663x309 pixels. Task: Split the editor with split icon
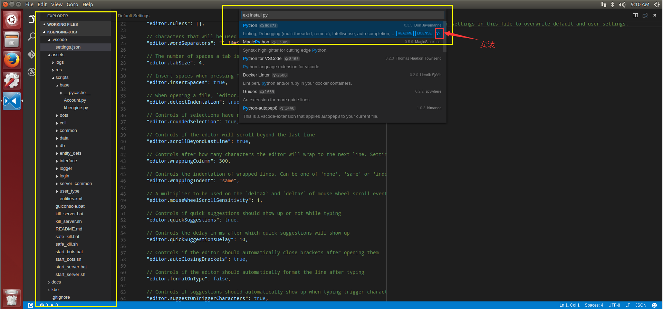[x=635, y=15]
